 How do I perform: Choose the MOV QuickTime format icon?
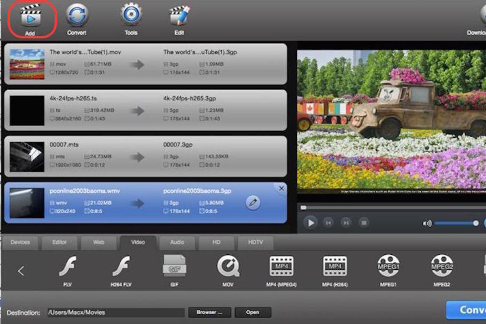[228, 266]
